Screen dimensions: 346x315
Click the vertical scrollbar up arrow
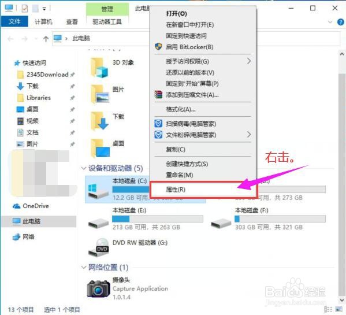pos(341,54)
